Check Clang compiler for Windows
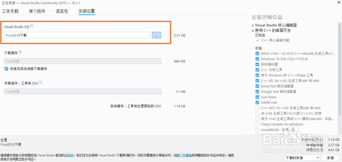Image resolution: width=342 pixels, height=162 pixels. click(x=257, y=124)
